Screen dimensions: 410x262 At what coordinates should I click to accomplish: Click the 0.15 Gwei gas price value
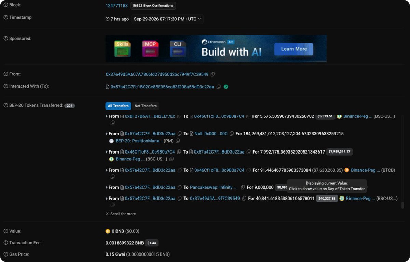click(x=115, y=254)
